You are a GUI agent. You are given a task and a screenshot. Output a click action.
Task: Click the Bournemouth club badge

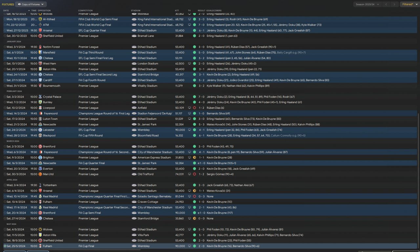pyautogui.click(x=40, y=86)
